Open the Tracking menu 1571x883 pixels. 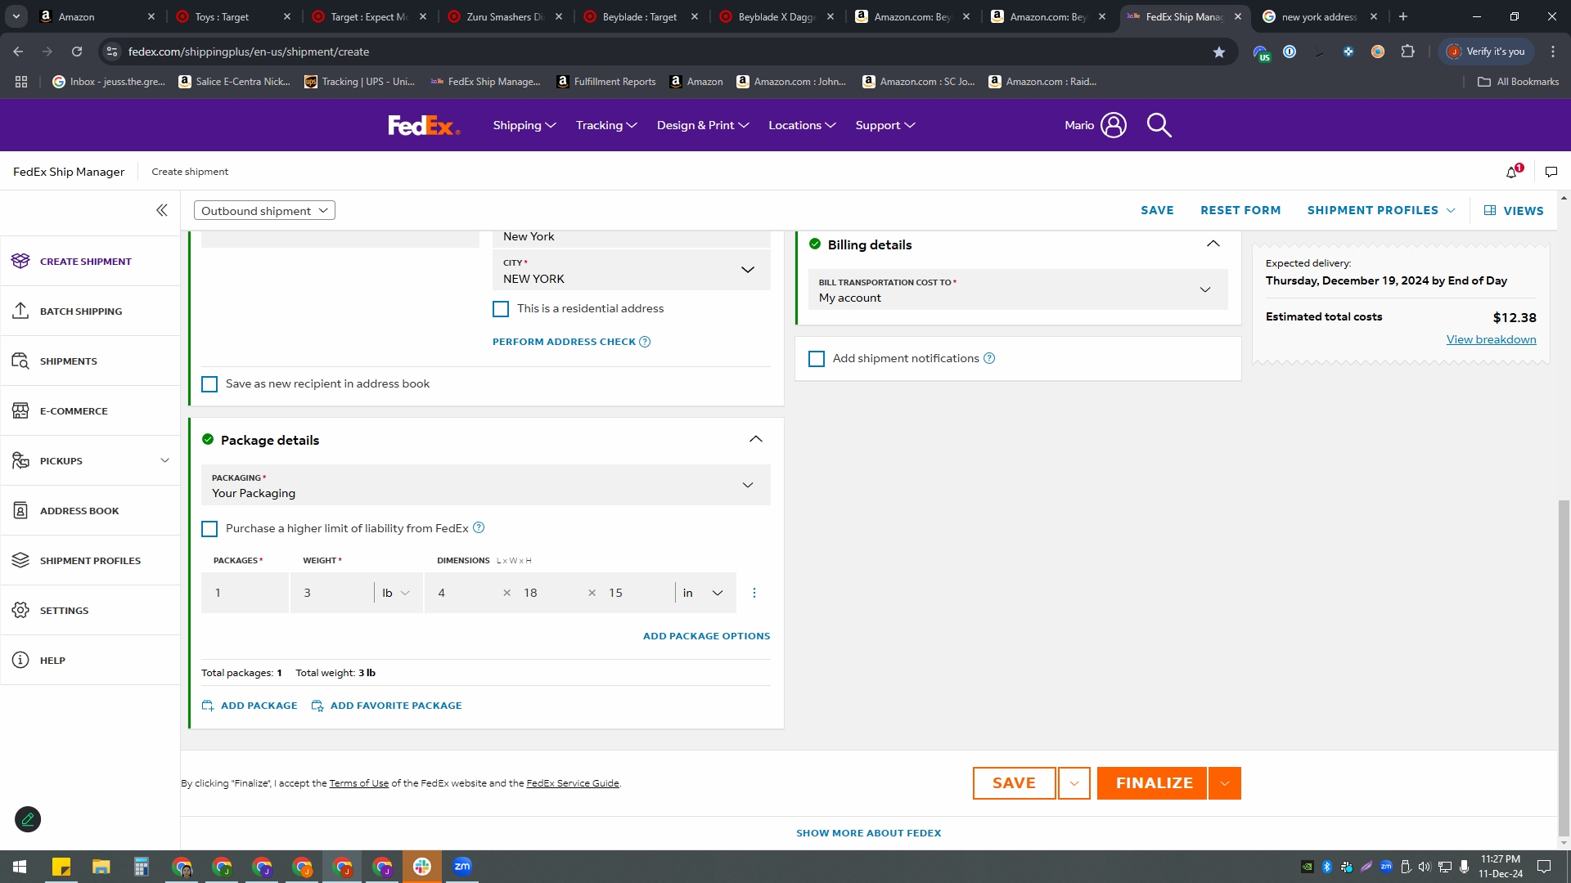606,125
